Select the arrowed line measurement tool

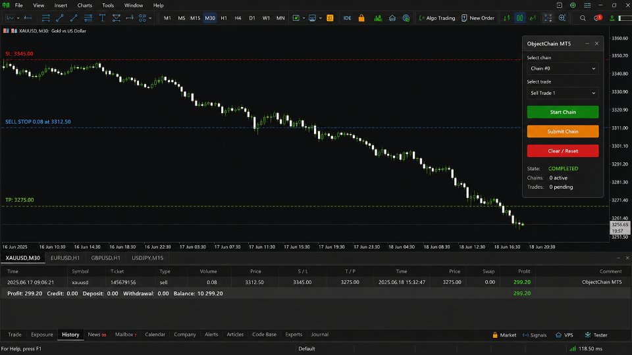130,18
